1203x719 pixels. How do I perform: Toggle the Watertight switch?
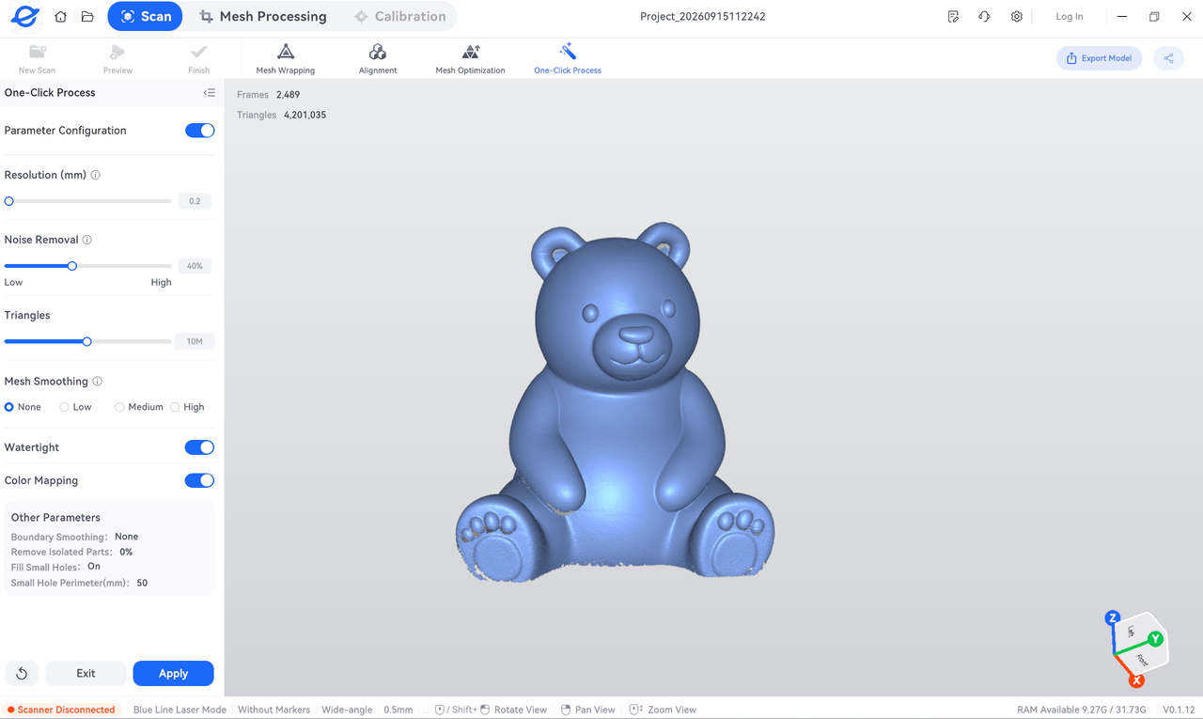pyautogui.click(x=199, y=447)
